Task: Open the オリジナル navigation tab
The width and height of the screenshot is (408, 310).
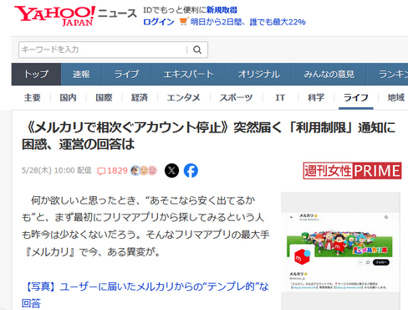Action: coord(259,74)
